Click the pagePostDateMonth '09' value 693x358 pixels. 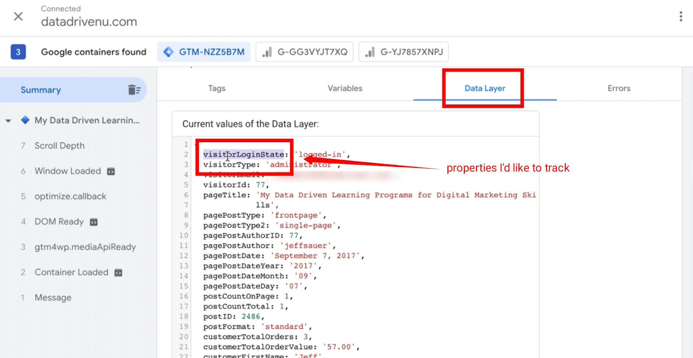point(303,276)
